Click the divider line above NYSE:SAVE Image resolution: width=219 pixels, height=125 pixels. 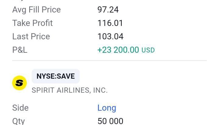click(109, 61)
